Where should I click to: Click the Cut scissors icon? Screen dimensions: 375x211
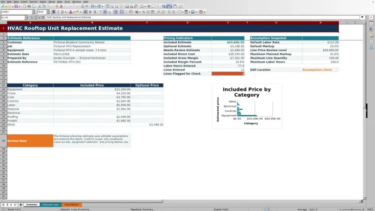tap(40, 6)
